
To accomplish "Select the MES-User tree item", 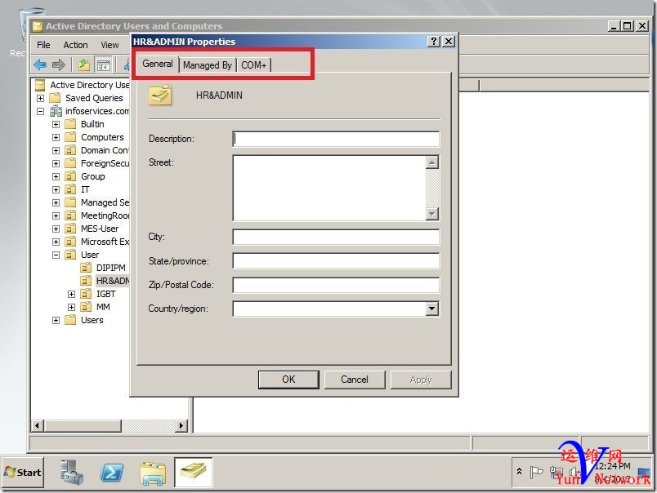I will point(100,229).
